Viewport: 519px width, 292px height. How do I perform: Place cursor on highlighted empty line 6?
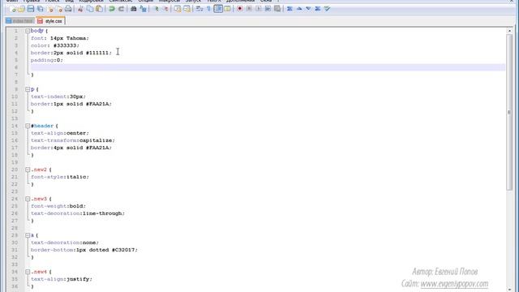(268, 67)
